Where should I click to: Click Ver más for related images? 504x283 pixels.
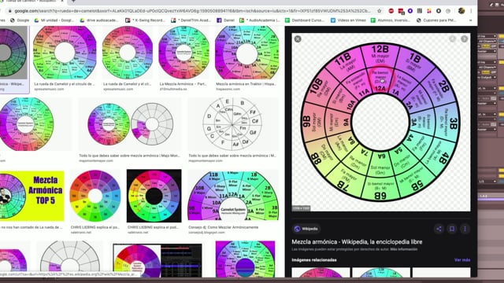coord(462,260)
